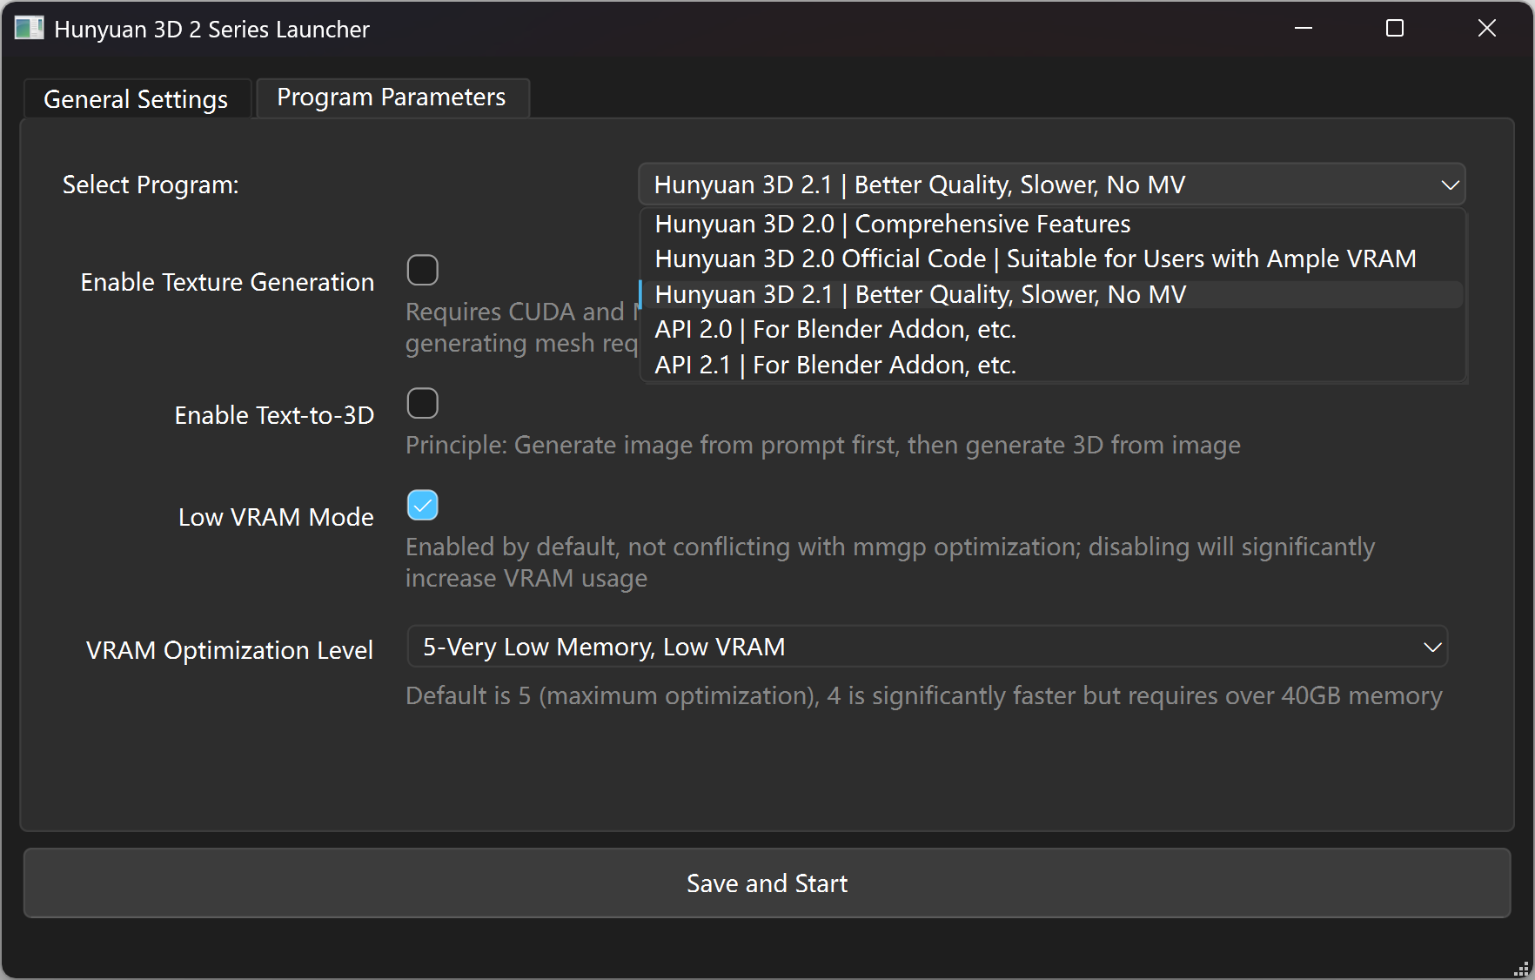This screenshot has width=1535, height=980.
Task: Collapse the Select Program combo box
Action: click(1052, 185)
